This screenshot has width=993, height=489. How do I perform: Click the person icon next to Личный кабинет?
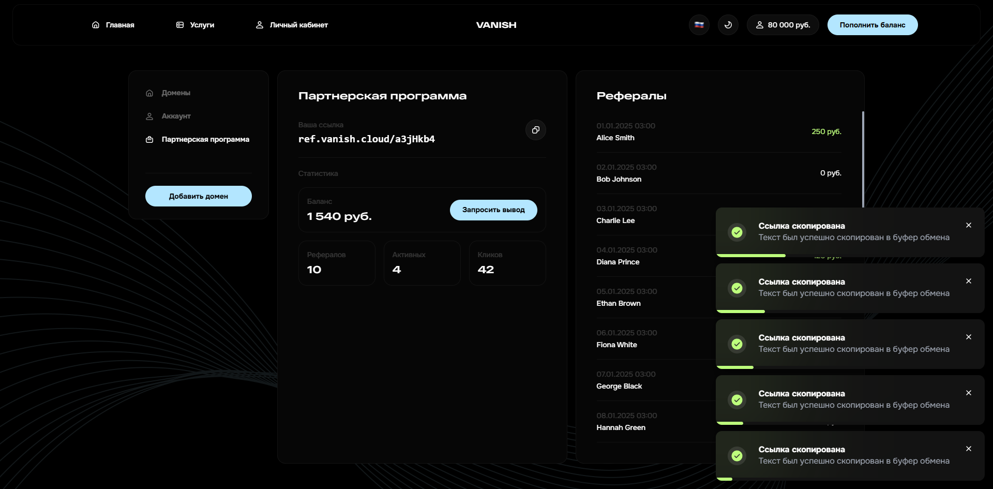coord(259,24)
